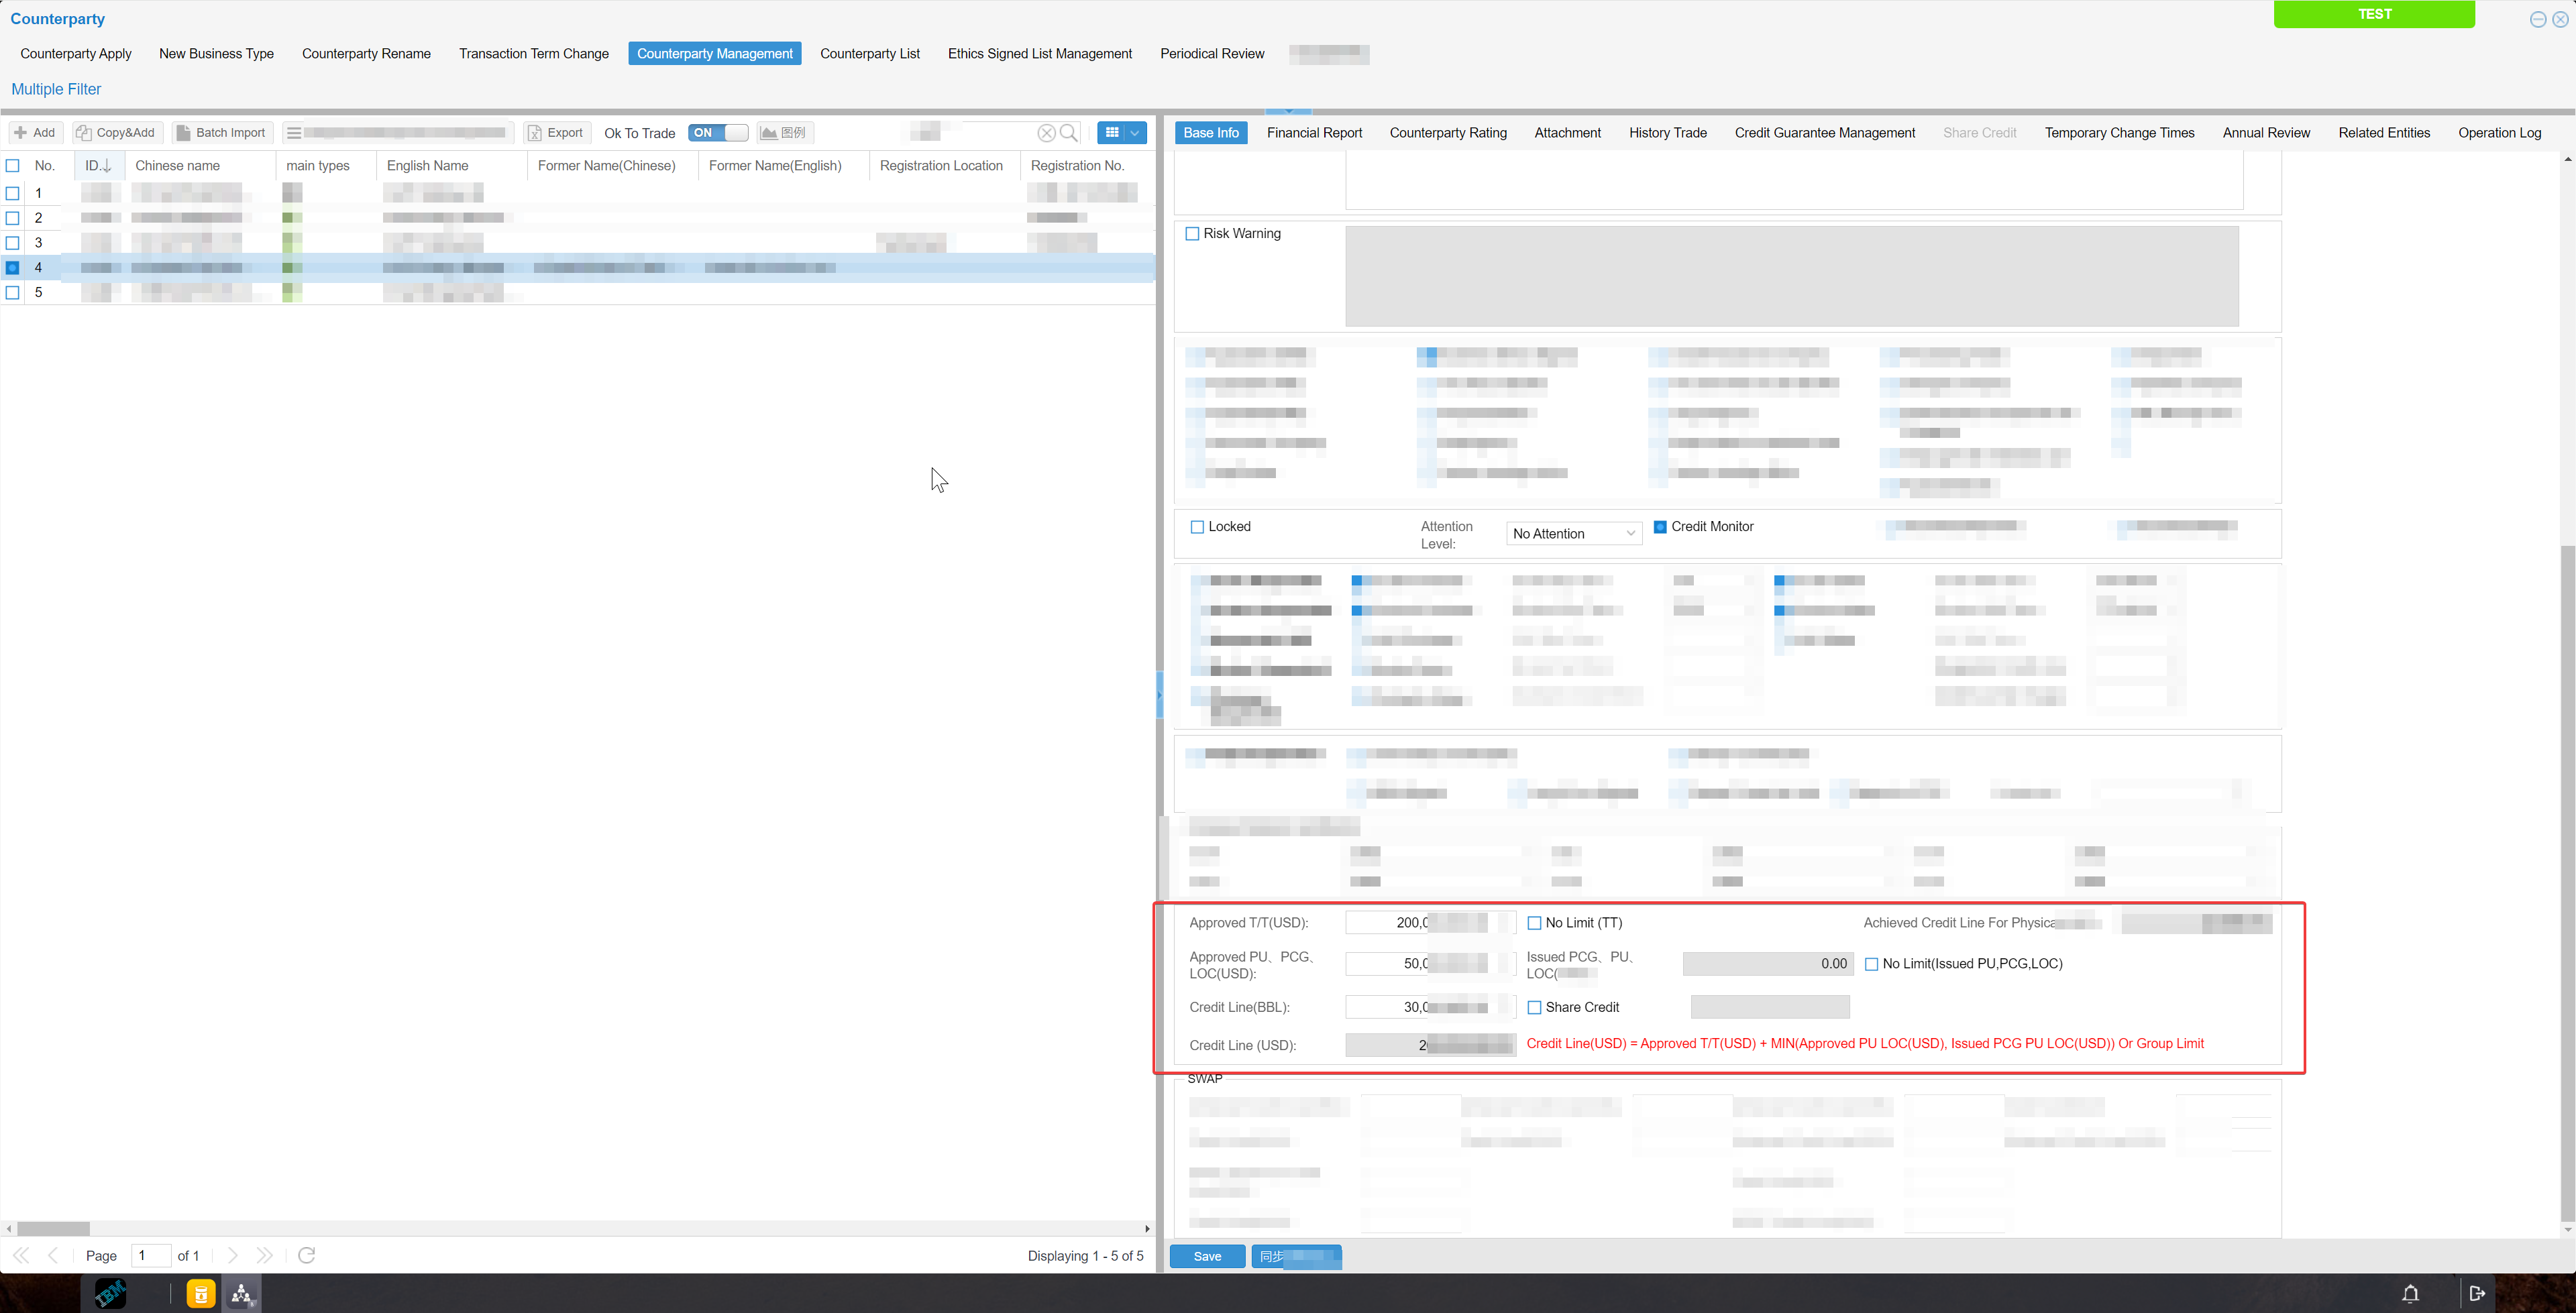Open the History Trade tab

1667,133
